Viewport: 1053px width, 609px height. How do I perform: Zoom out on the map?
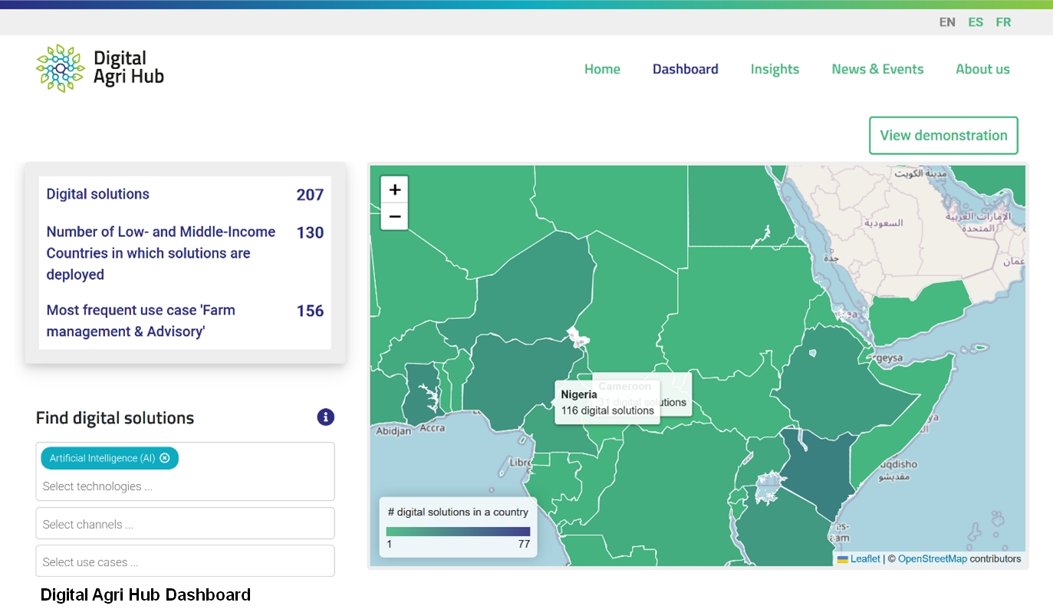tap(395, 217)
